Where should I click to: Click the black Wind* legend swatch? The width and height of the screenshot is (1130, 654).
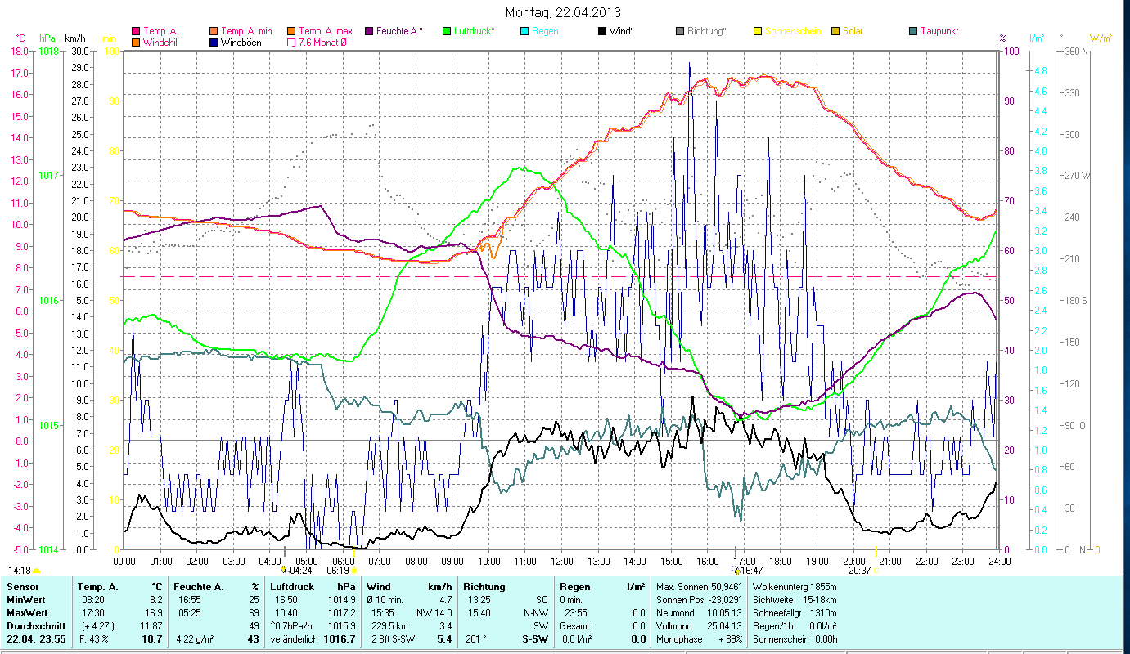601,31
